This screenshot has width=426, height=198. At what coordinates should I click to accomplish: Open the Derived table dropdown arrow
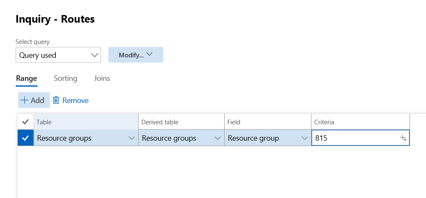point(217,138)
